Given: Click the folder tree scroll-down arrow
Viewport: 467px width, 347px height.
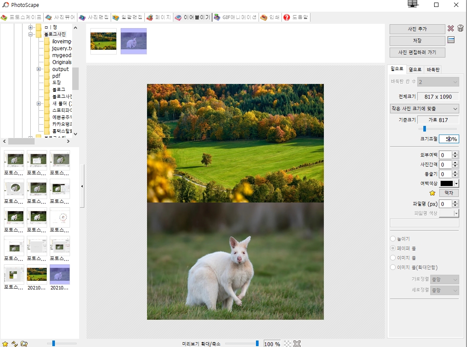Looking at the screenshot, I should [75, 134].
